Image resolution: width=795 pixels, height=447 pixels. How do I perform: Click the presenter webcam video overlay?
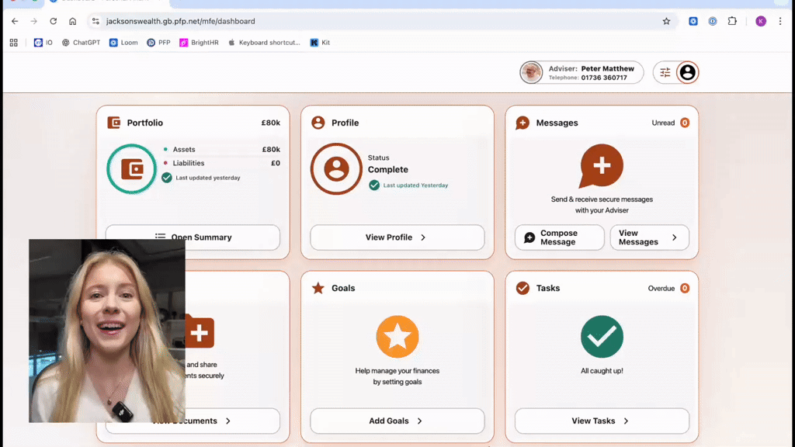click(107, 331)
